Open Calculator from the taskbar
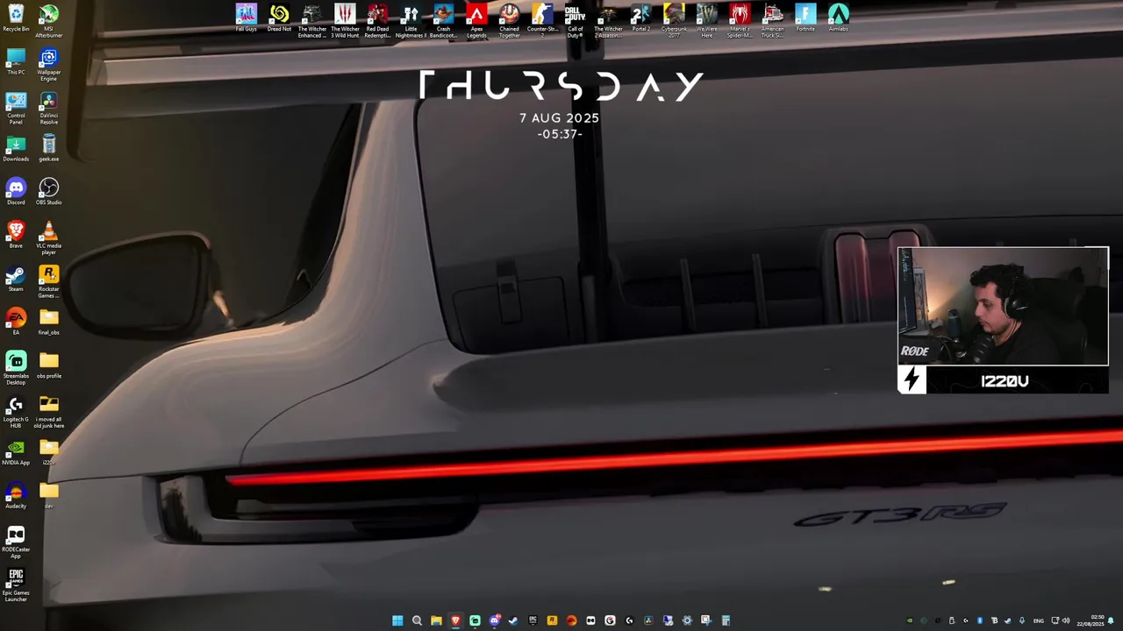 tap(726, 620)
